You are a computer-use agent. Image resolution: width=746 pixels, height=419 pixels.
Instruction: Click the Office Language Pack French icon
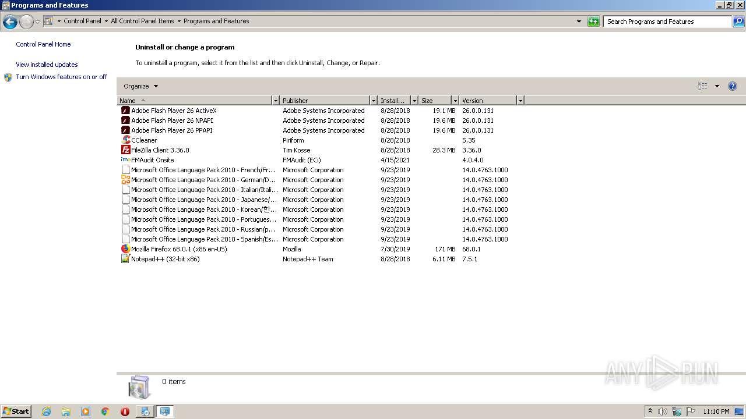point(125,170)
